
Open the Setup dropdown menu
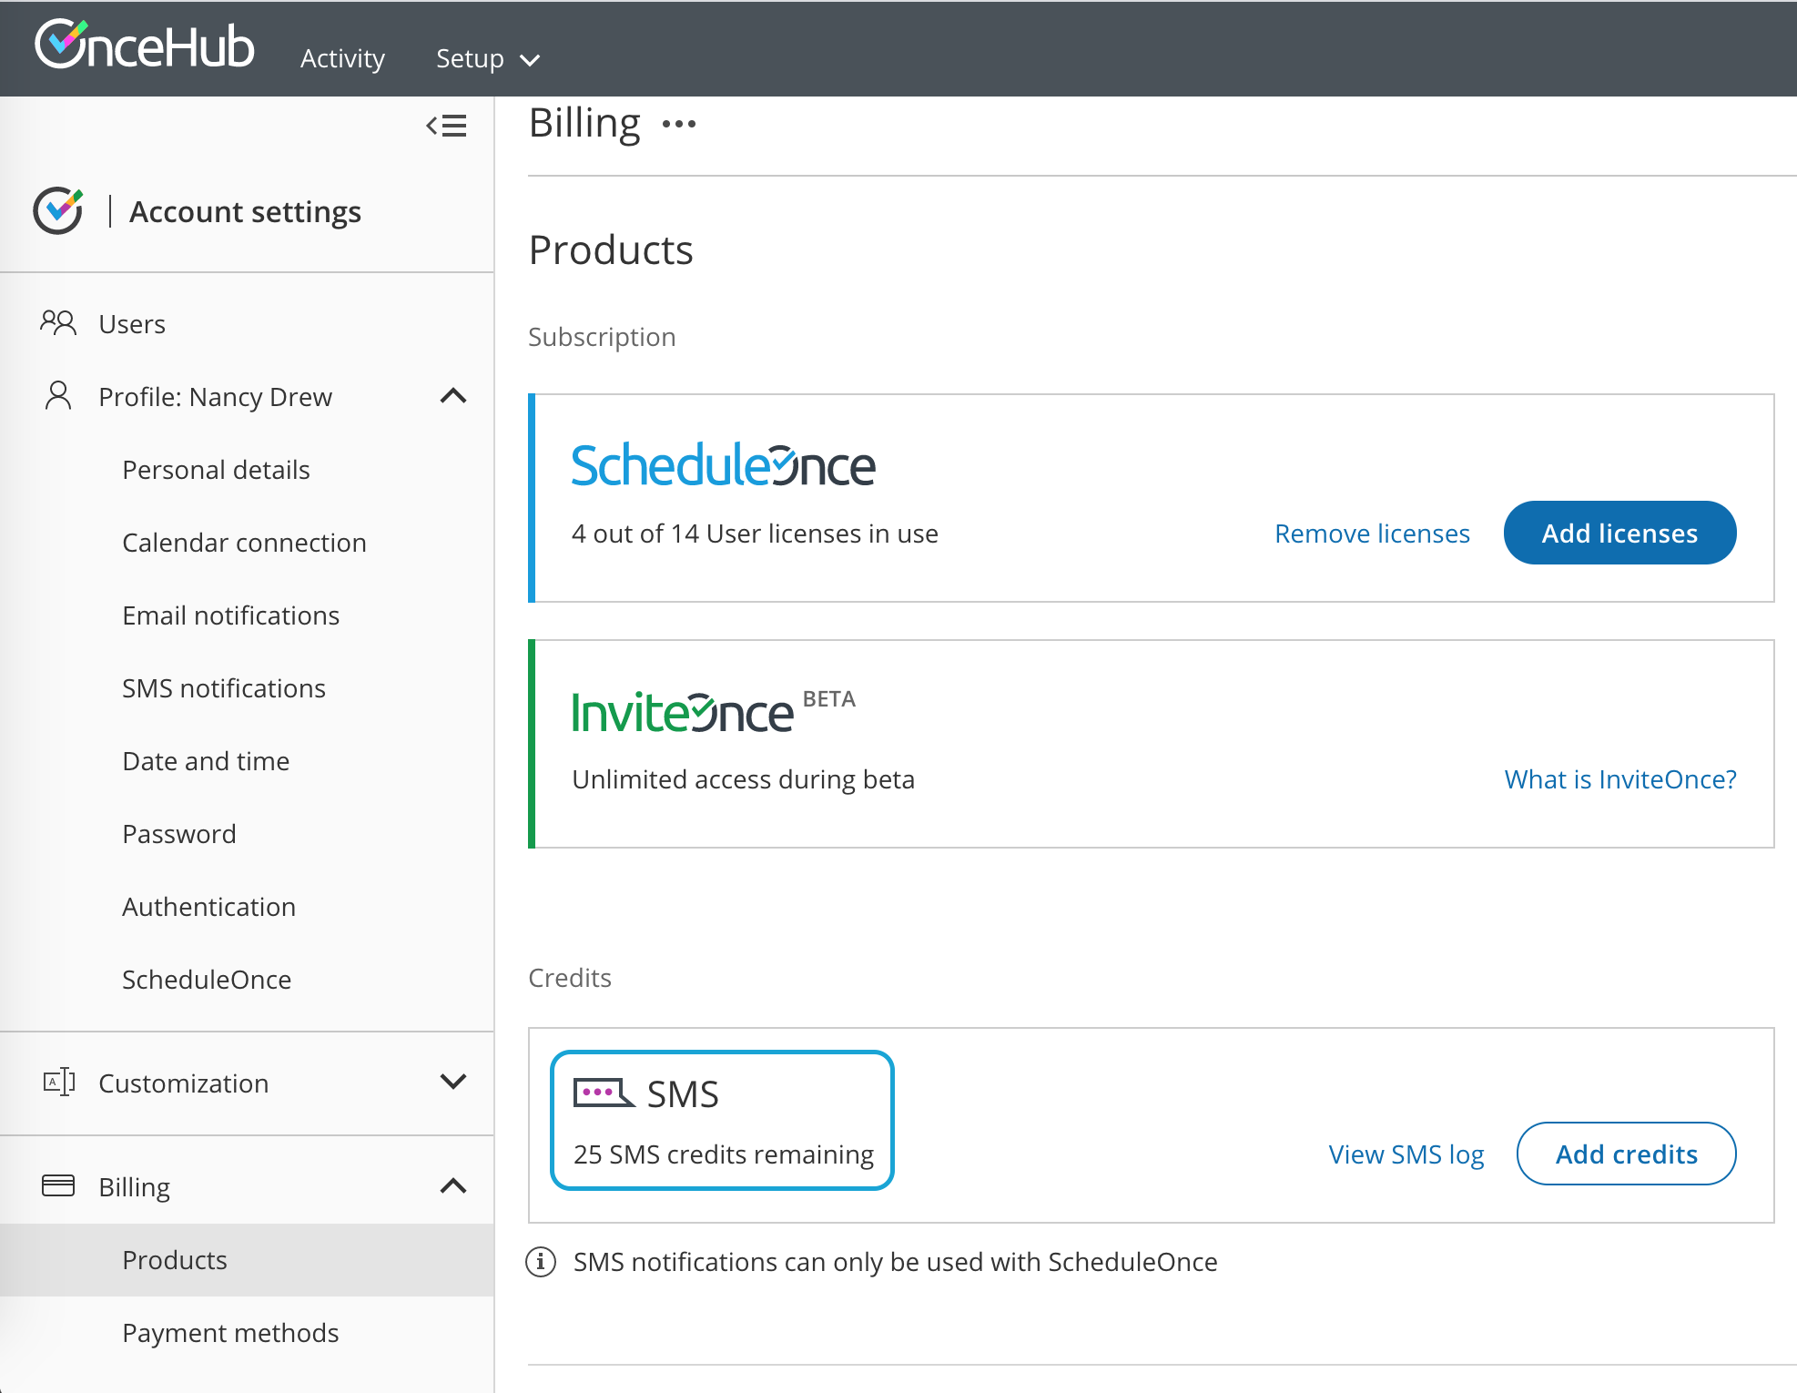(487, 59)
